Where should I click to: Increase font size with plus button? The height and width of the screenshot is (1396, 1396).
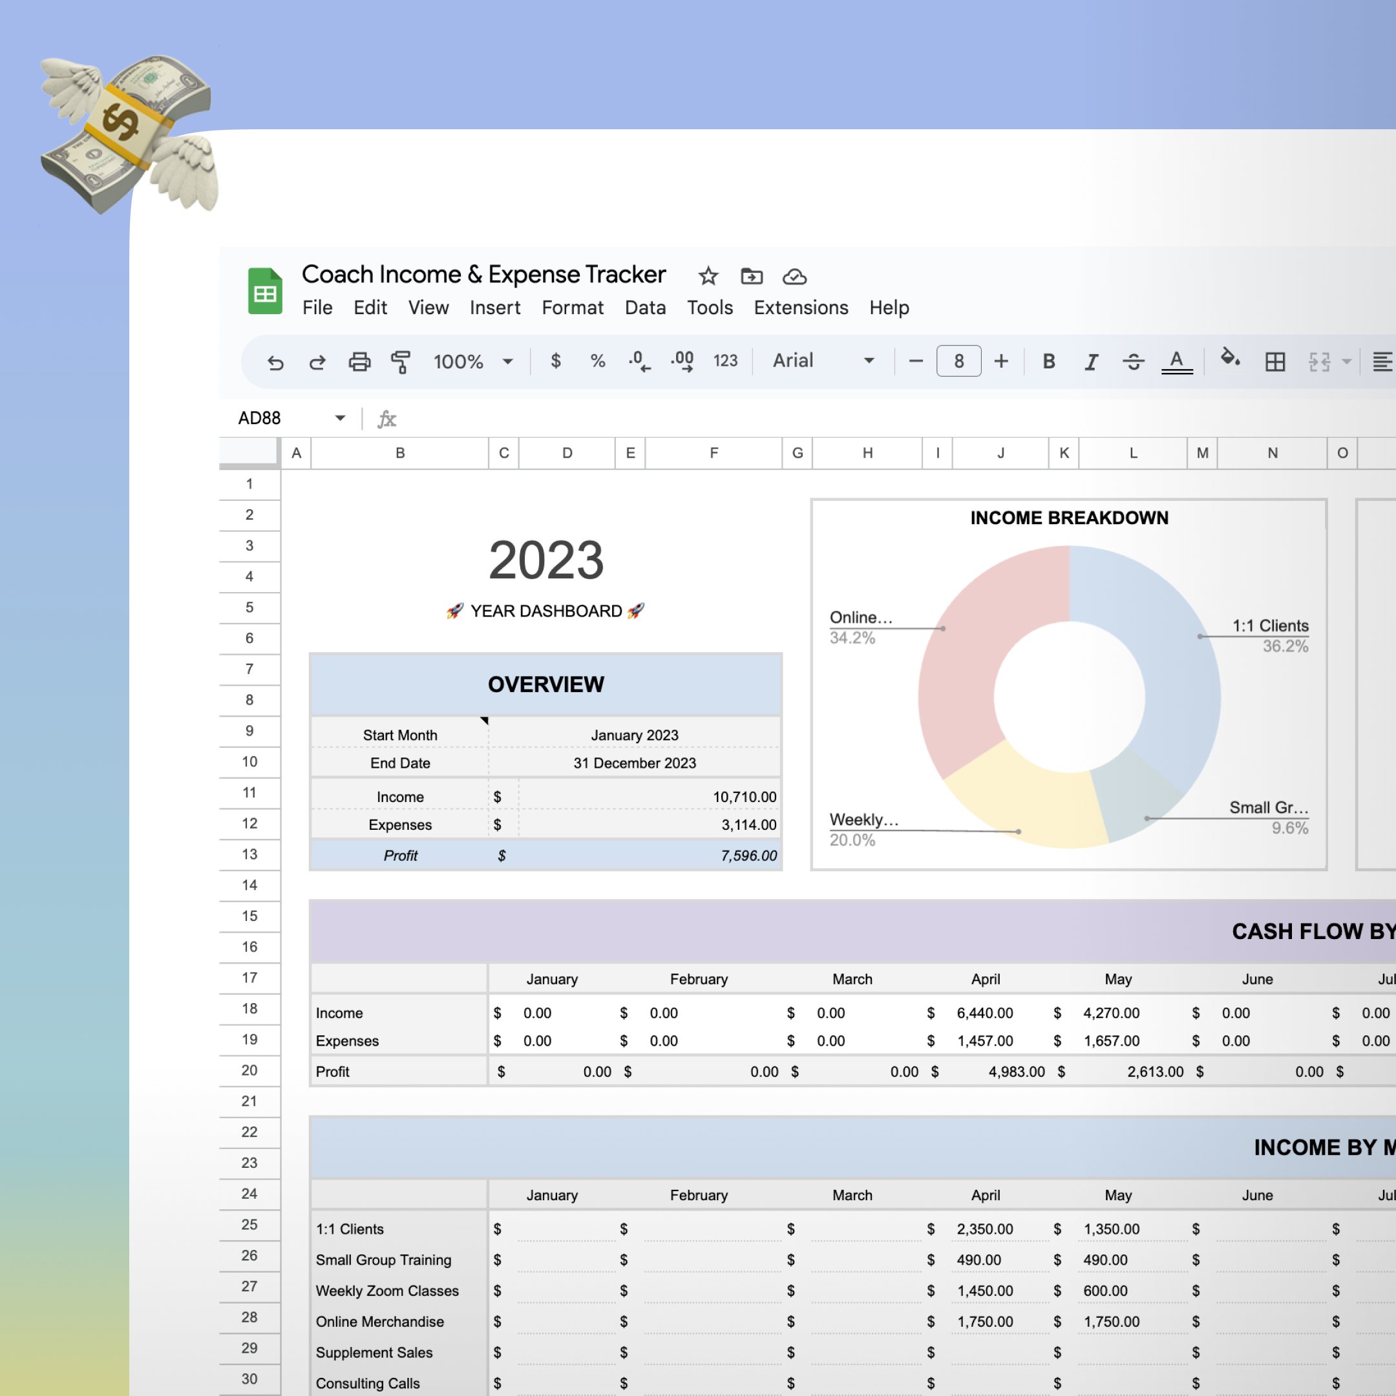coord(1000,361)
